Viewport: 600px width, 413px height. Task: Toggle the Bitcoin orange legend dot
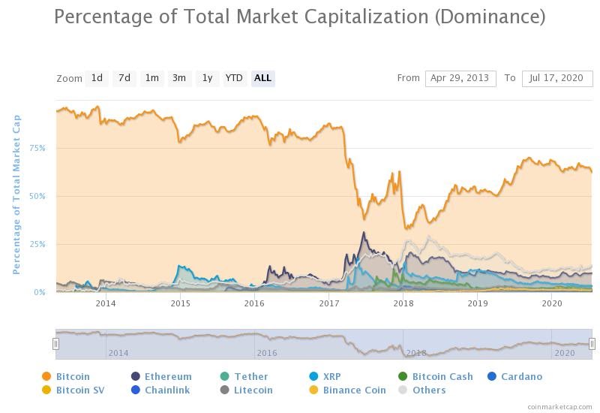tap(46, 376)
